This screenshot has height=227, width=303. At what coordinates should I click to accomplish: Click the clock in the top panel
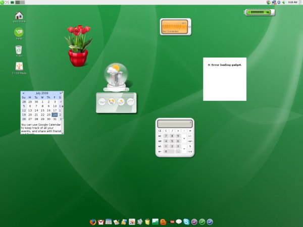[x=292, y=3]
